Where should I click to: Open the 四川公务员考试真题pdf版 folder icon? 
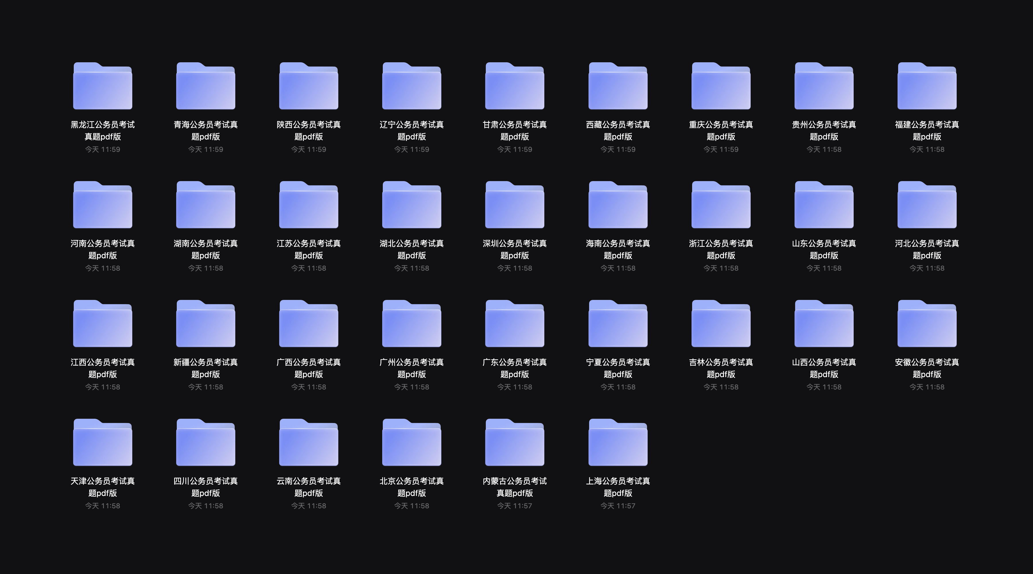pos(206,442)
